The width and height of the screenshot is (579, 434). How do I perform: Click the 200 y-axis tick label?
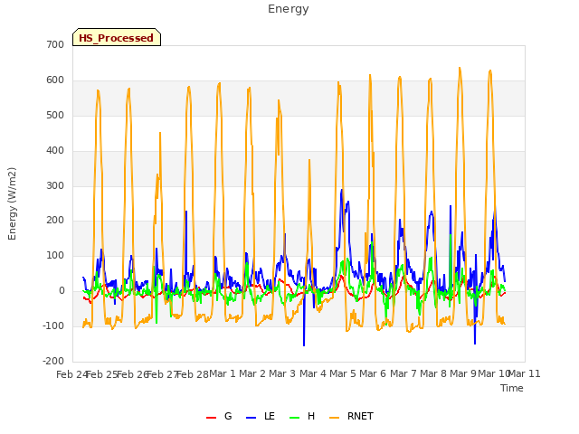[x=55, y=221]
